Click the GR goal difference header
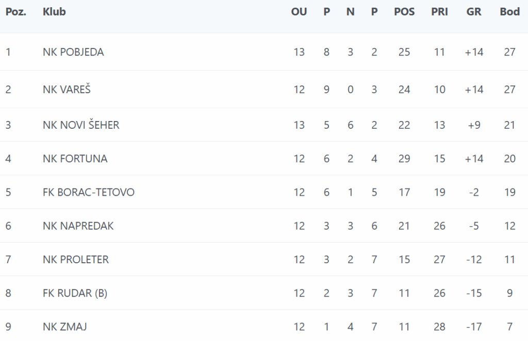The width and height of the screenshot is (528, 341). coord(474,12)
